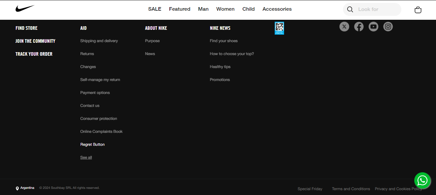Open the Purpose page
436x195 pixels.
click(x=152, y=41)
